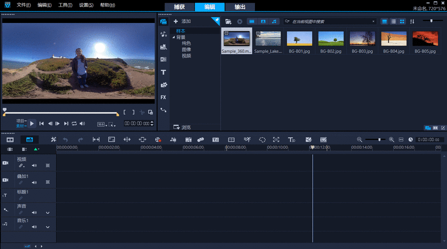Viewport: 447px width, 249px height.
Task: Select the Sample_360 video thumbnail
Action: tap(236, 41)
